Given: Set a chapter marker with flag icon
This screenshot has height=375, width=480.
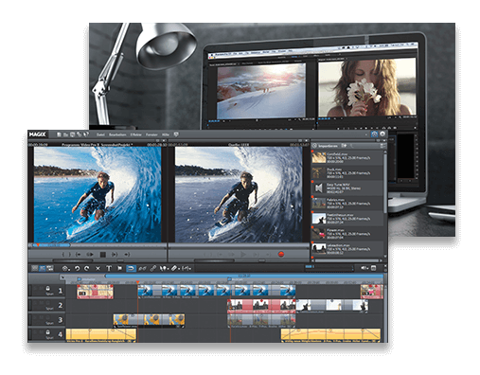Looking at the screenshot, I should pyautogui.click(x=119, y=268).
